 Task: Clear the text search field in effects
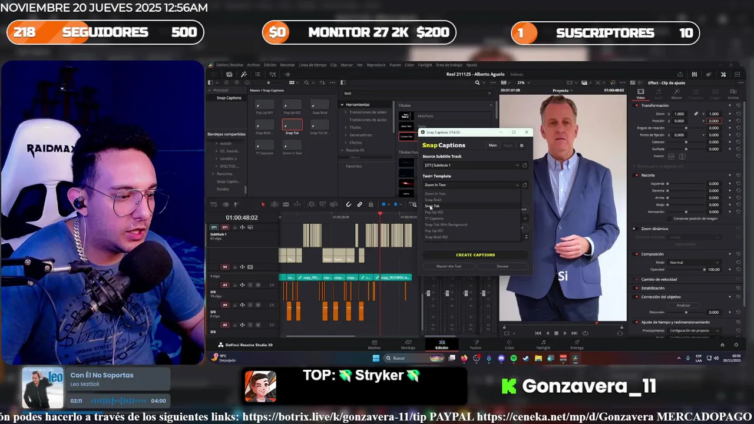tap(489, 93)
